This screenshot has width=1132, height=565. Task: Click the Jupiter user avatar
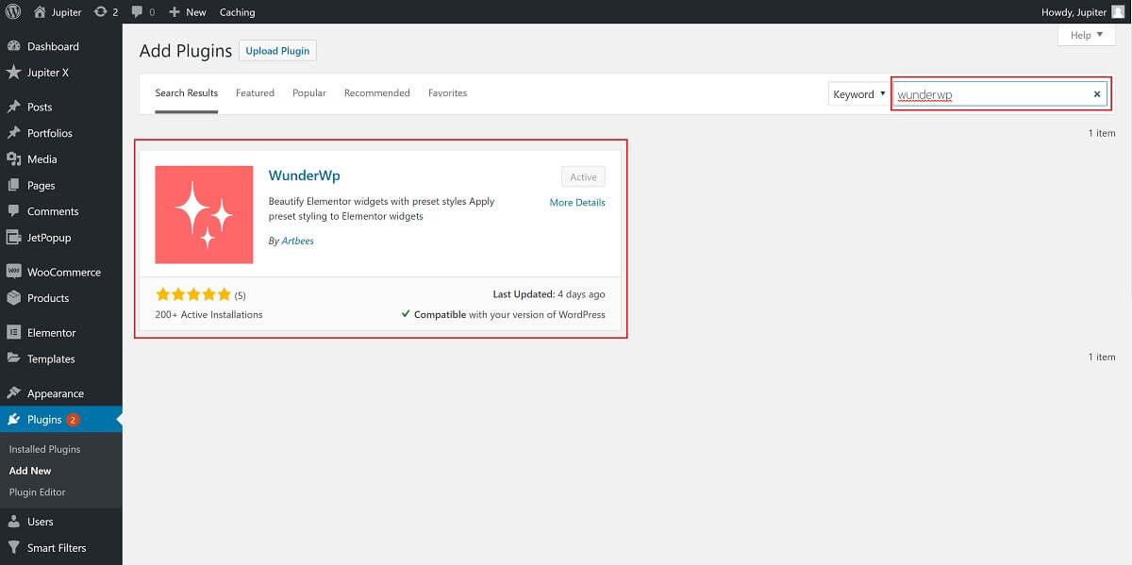tap(1118, 12)
